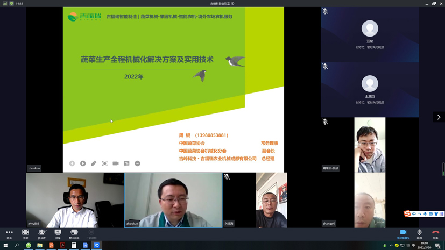The height and width of the screenshot is (250, 445).
Task: Hang up the call with 挂断
Action: [x=435, y=234]
